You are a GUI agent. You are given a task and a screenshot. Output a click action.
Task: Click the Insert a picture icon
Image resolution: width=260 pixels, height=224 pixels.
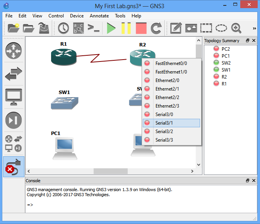pyautogui.click(x=191, y=28)
